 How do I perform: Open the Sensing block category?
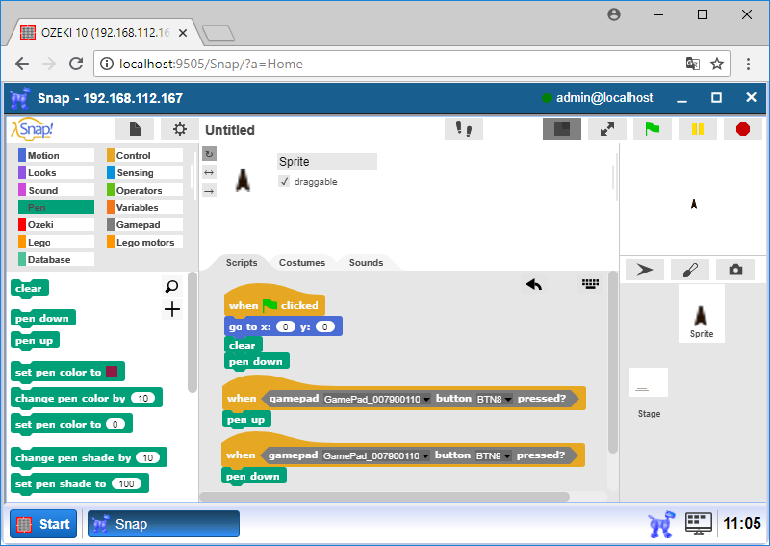(145, 172)
